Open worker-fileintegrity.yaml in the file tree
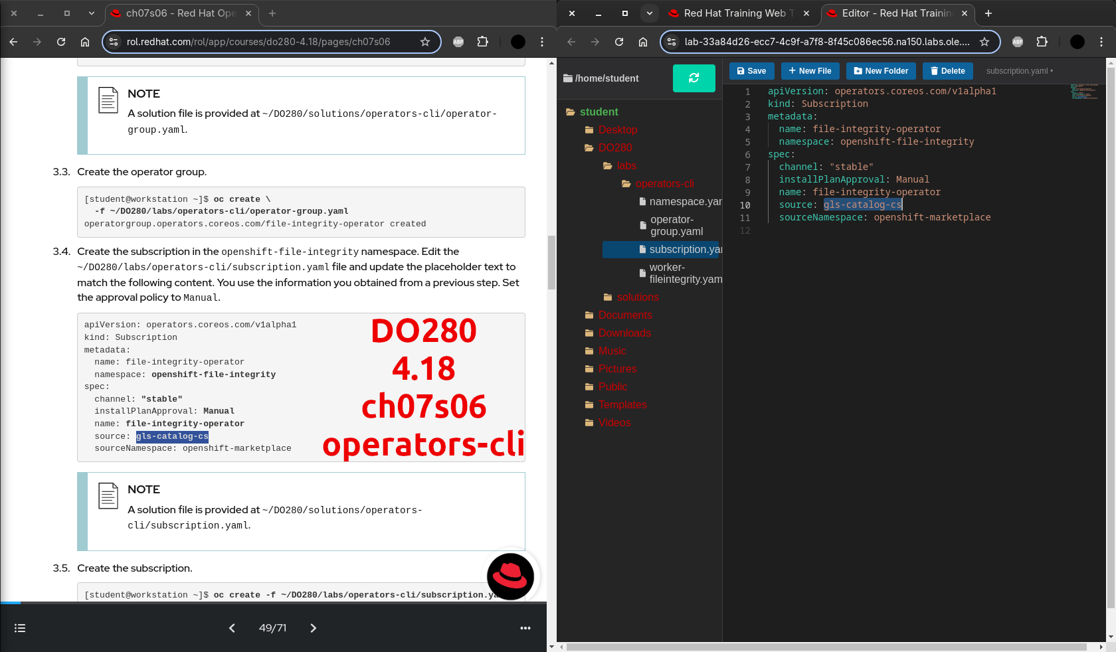The image size is (1116, 652). (680, 274)
